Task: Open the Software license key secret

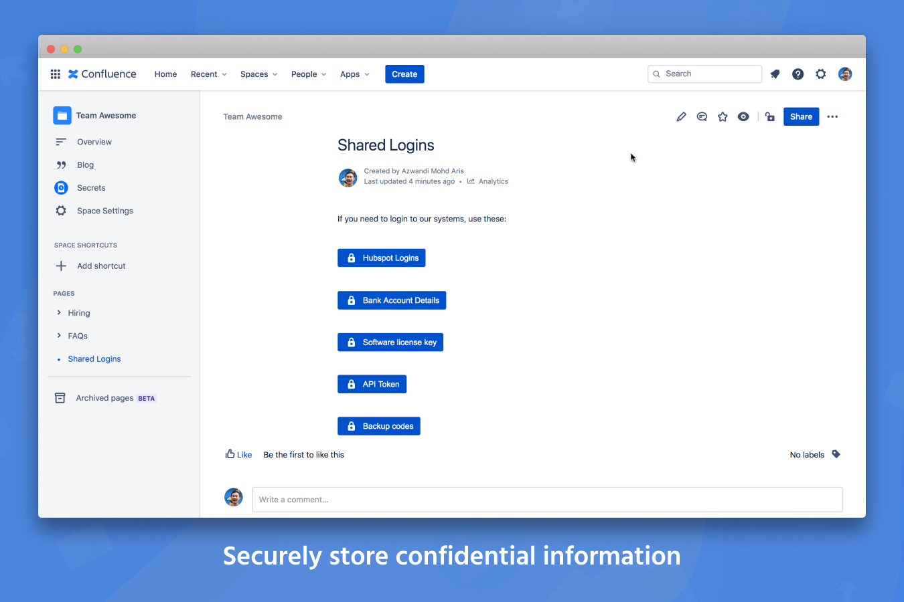Action: pyautogui.click(x=390, y=342)
